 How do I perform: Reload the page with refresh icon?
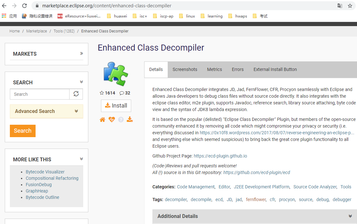click(24, 6)
